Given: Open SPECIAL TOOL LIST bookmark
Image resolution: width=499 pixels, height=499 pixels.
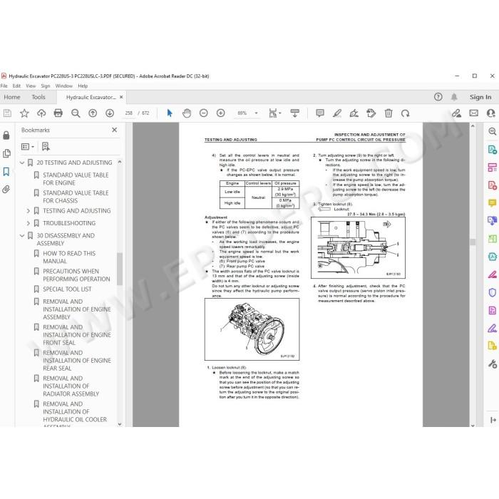Looking at the screenshot, I should click(x=67, y=289).
